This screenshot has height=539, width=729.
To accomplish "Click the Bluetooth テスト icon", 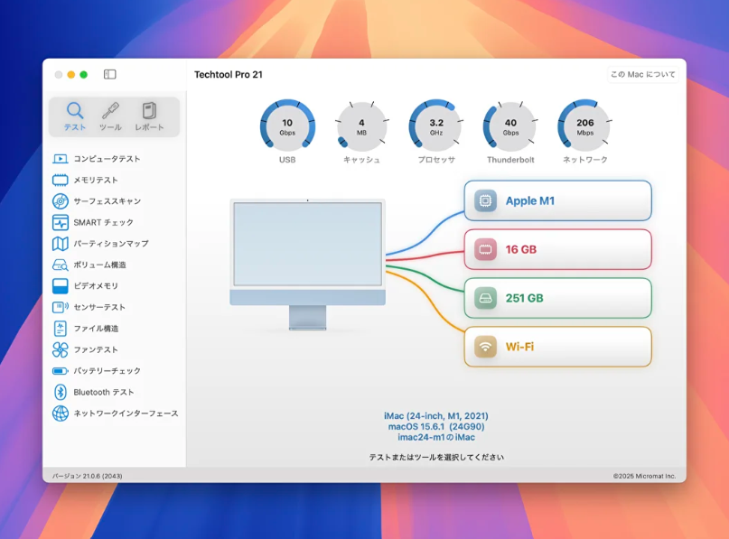I will (x=60, y=392).
